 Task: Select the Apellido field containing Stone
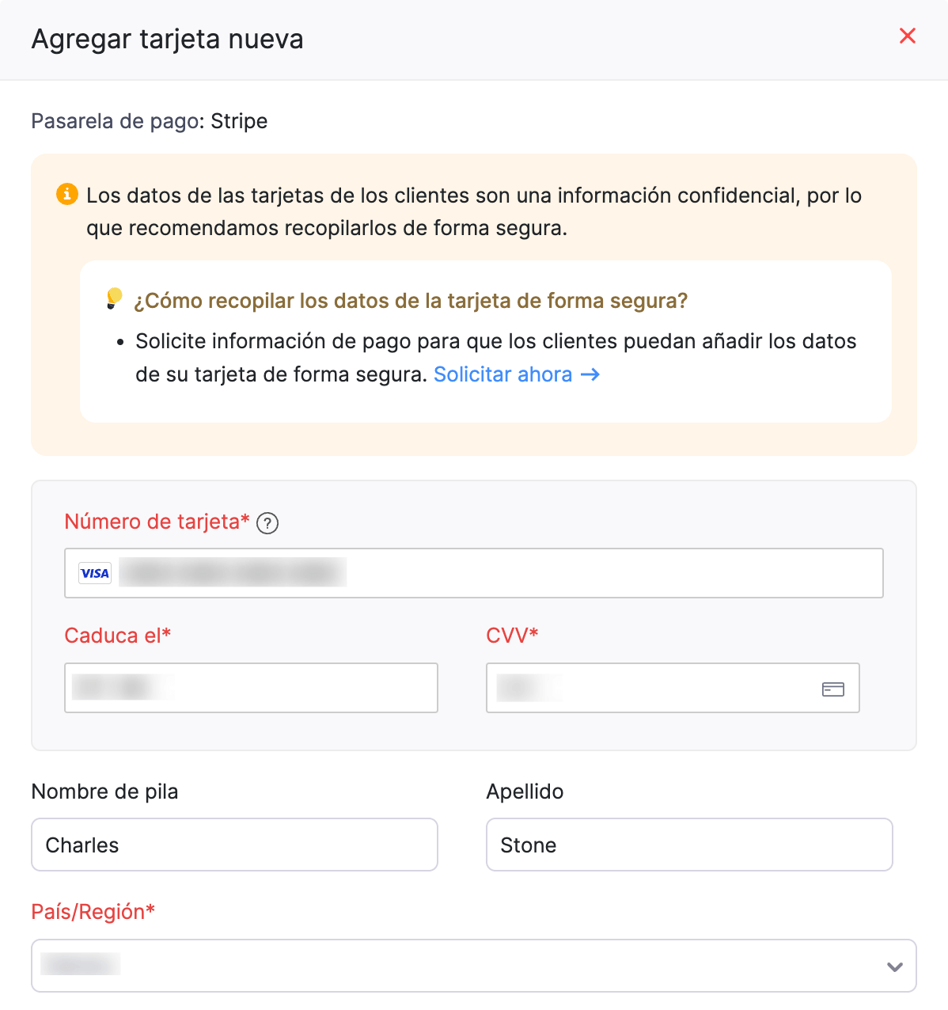point(688,845)
